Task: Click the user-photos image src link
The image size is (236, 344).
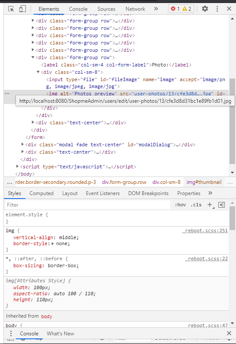Action: click(173, 94)
